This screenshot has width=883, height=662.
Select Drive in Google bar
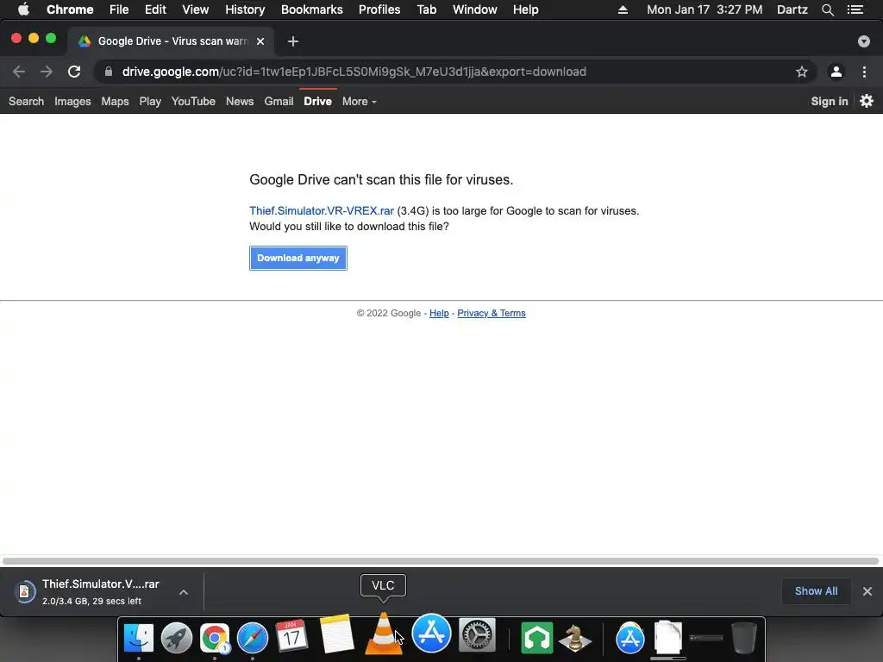[317, 102]
